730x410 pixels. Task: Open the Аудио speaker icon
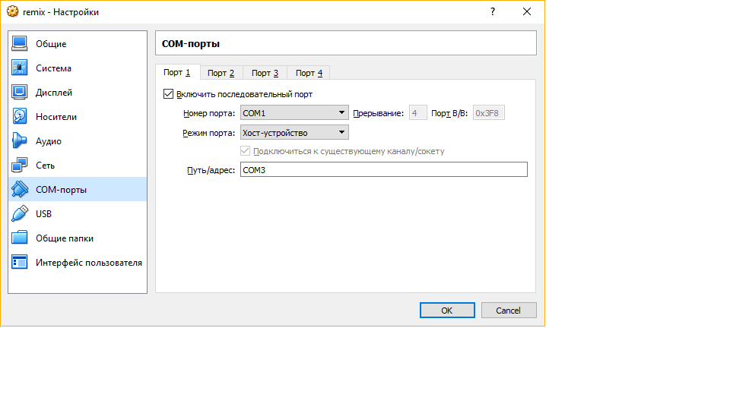[20, 141]
